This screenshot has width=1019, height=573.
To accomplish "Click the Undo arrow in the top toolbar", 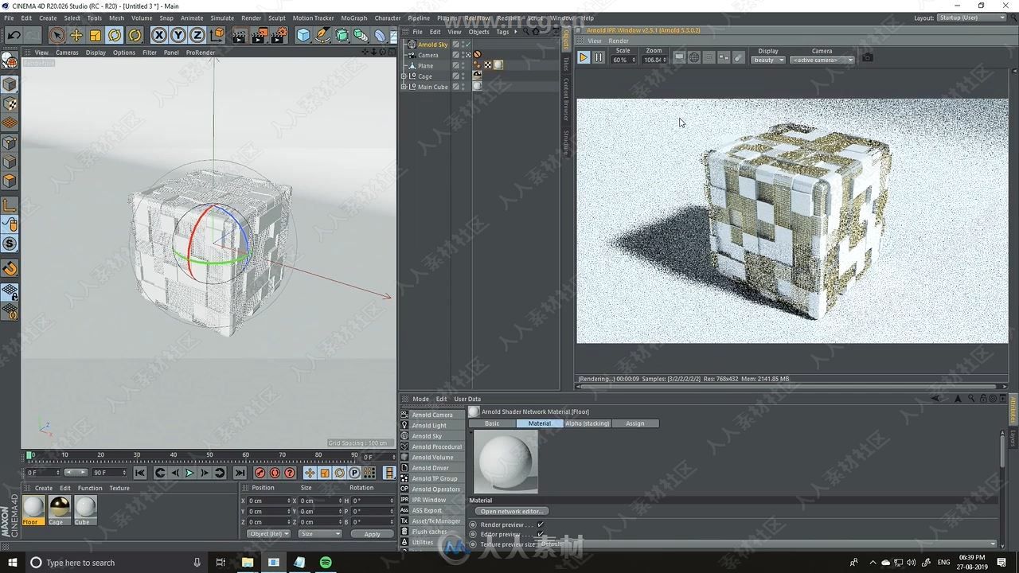I will click(14, 35).
